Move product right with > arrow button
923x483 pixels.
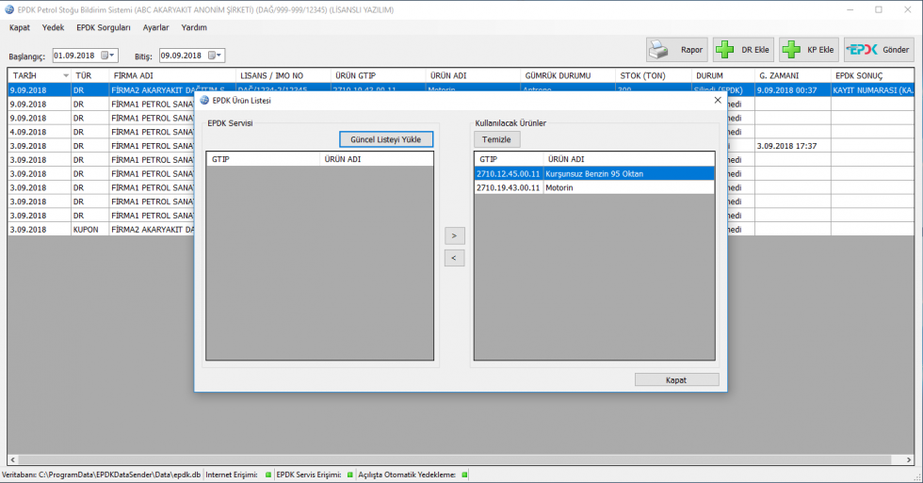tap(454, 236)
